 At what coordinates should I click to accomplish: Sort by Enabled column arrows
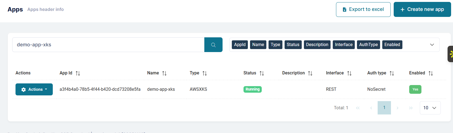431,73
